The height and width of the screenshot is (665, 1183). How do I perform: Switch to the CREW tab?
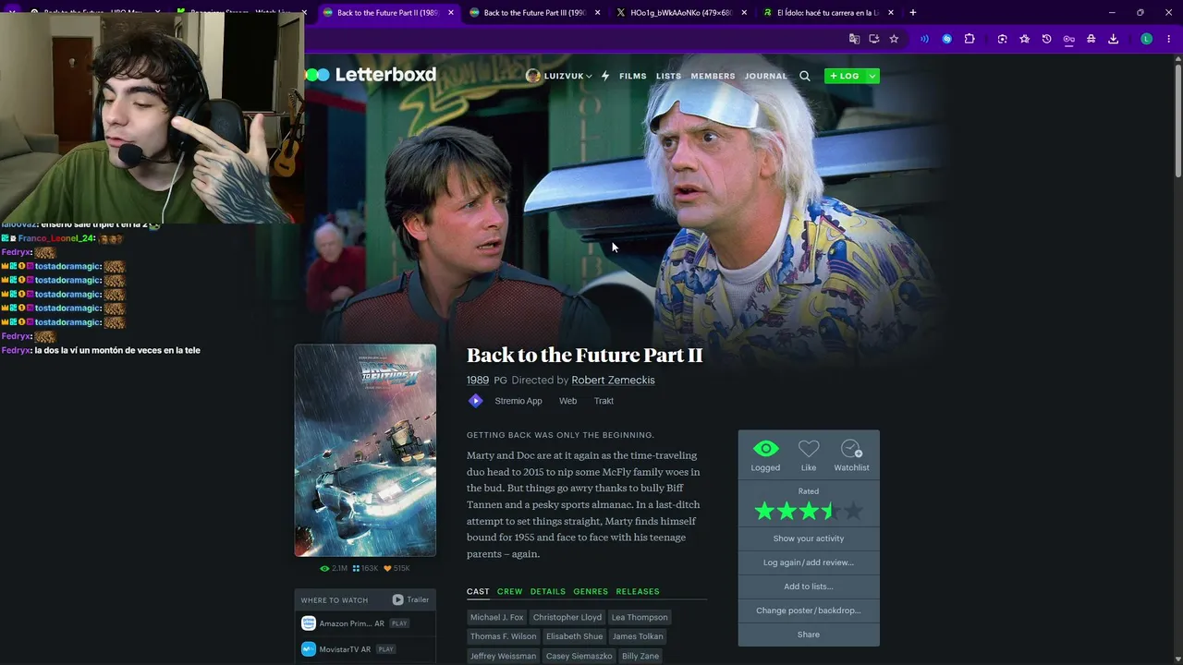(x=509, y=591)
